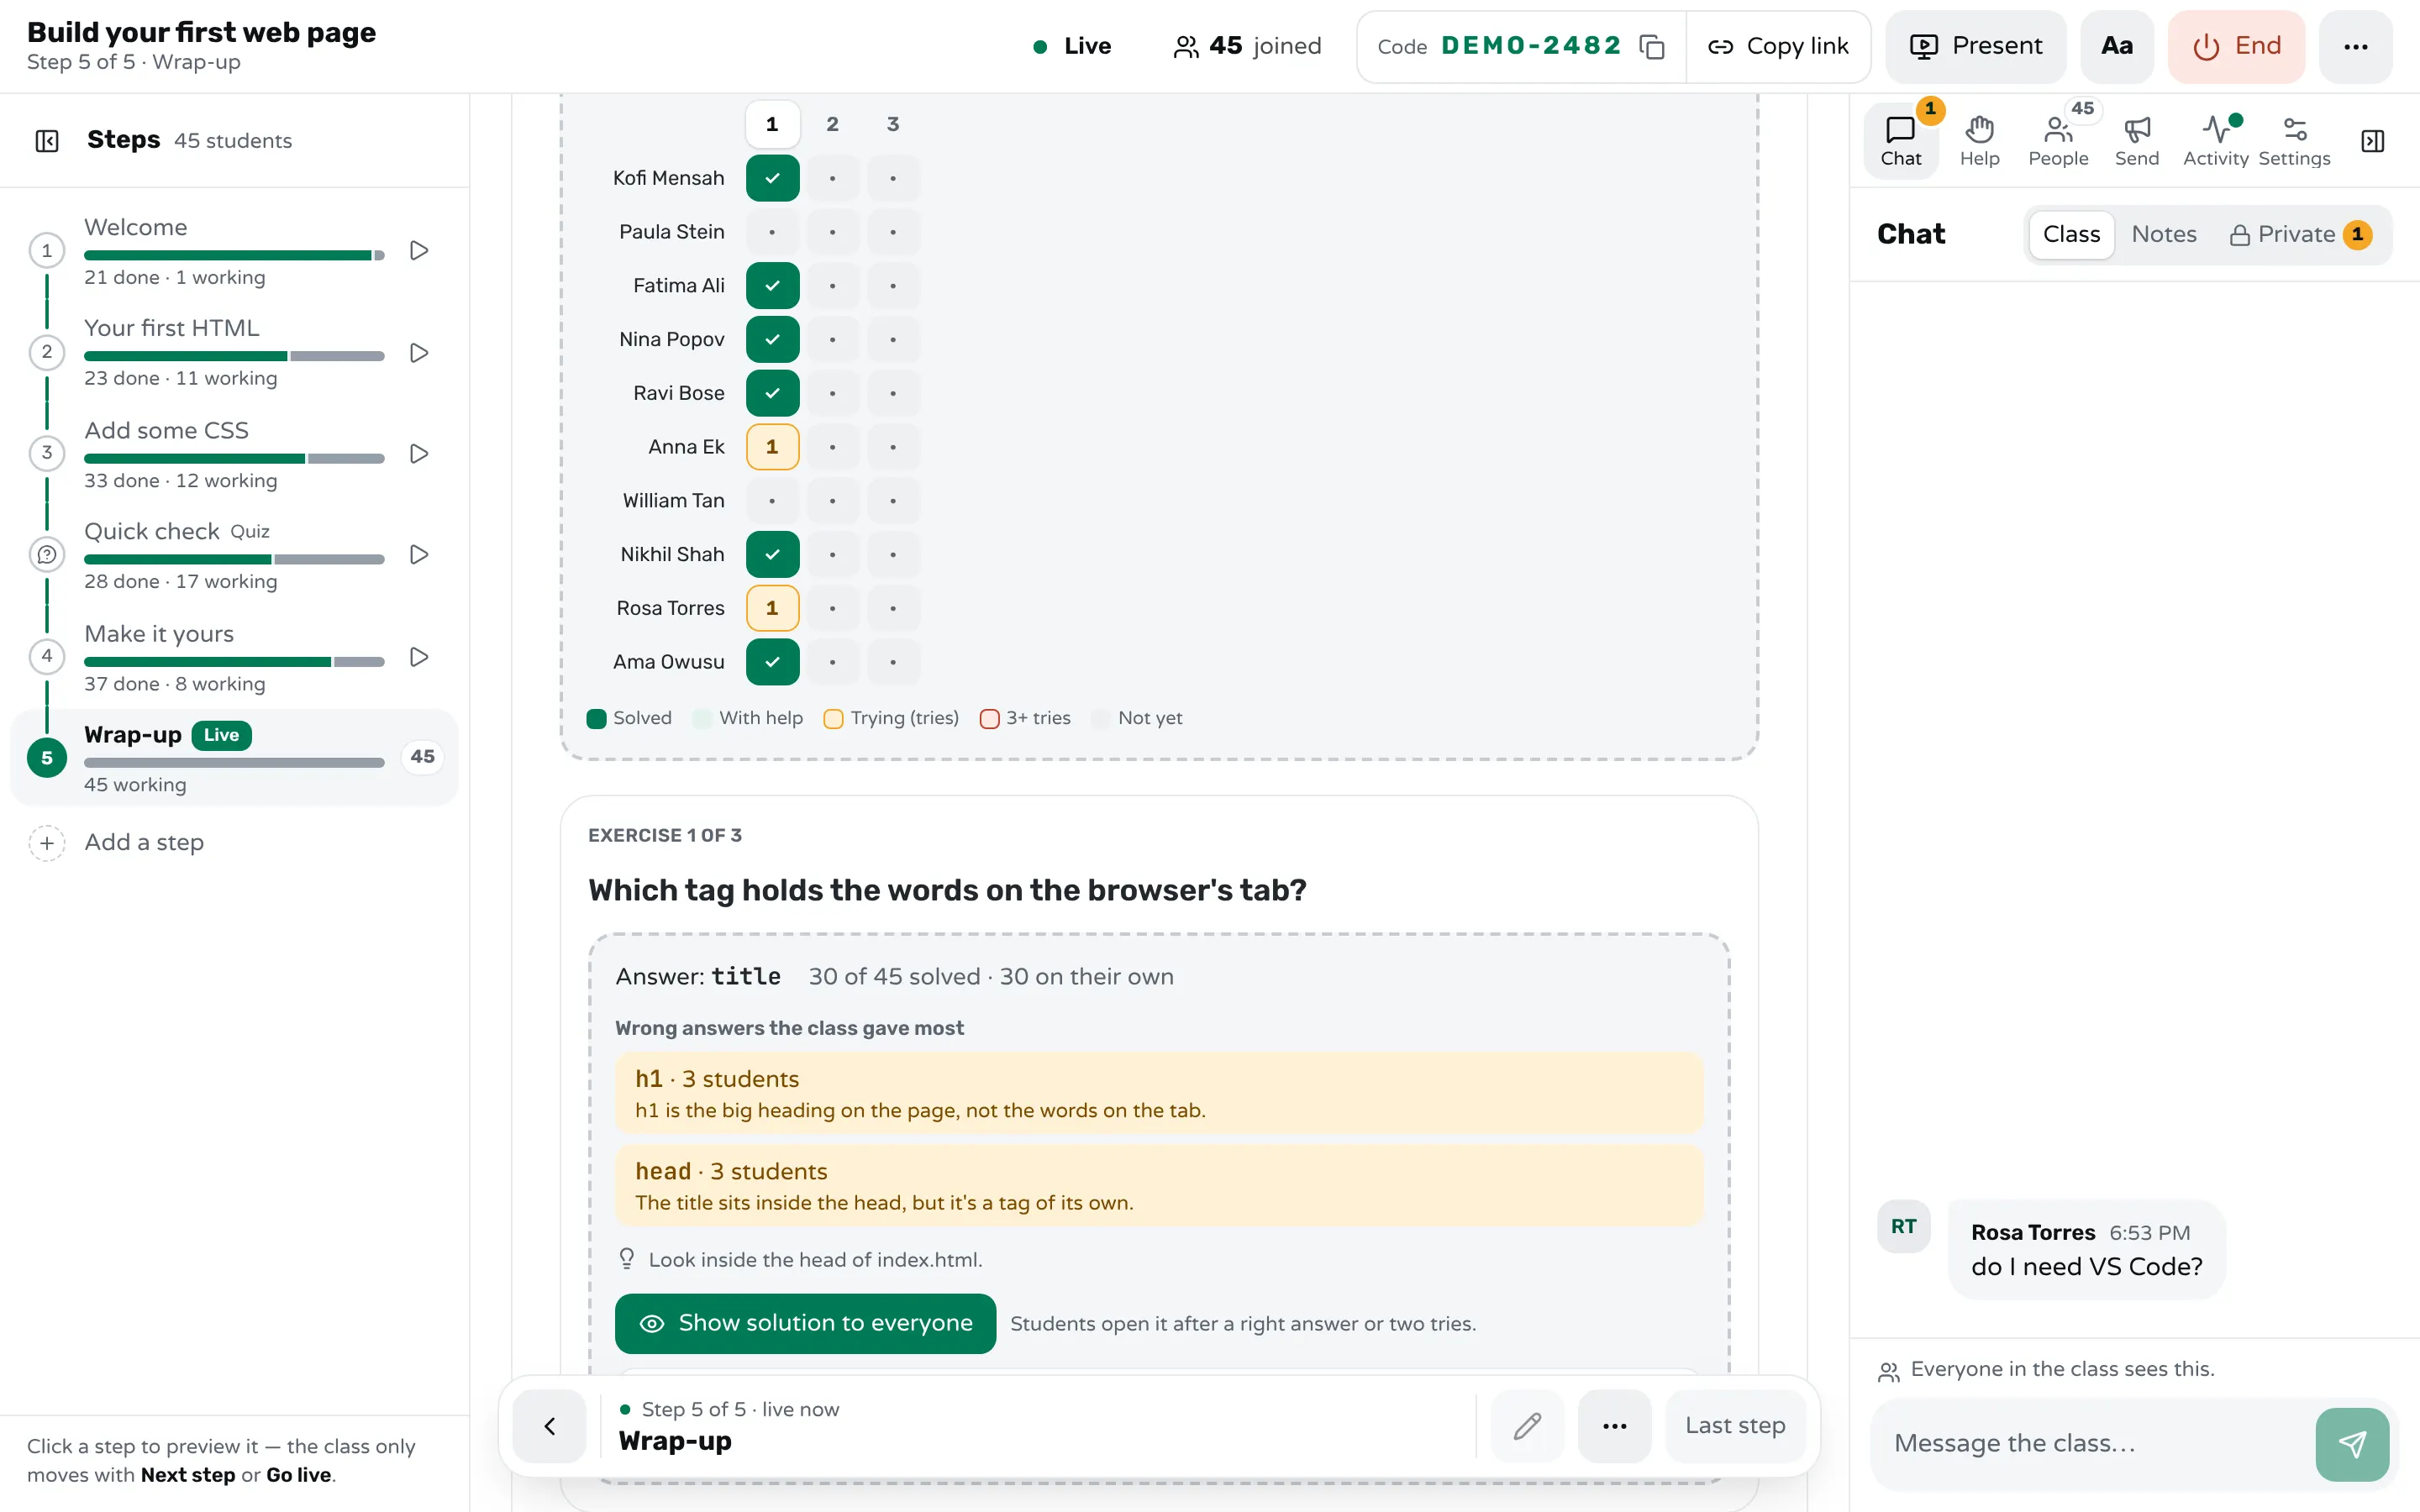2420x1512 pixels.
Task: Preview the Welcome step with its play icon
Action: tap(419, 251)
